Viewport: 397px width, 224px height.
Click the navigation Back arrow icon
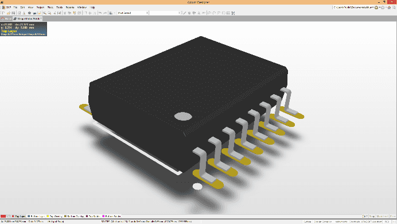pyautogui.click(x=376, y=7)
